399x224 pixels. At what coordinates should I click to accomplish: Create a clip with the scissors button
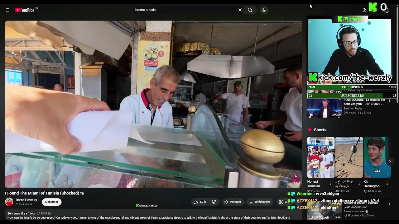click(x=282, y=202)
